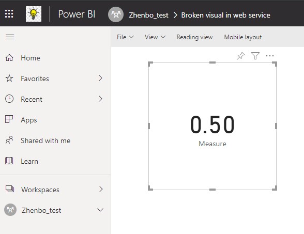Click the Favorites star icon

pyautogui.click(x=9, y=79)
